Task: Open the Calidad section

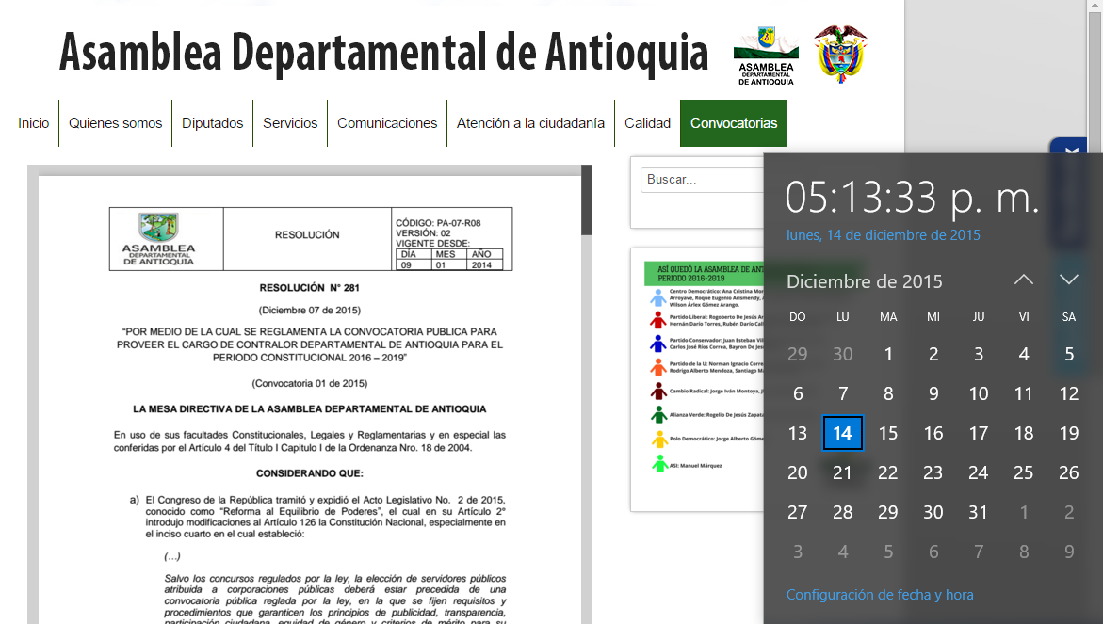Action: [x=647, y=123]
